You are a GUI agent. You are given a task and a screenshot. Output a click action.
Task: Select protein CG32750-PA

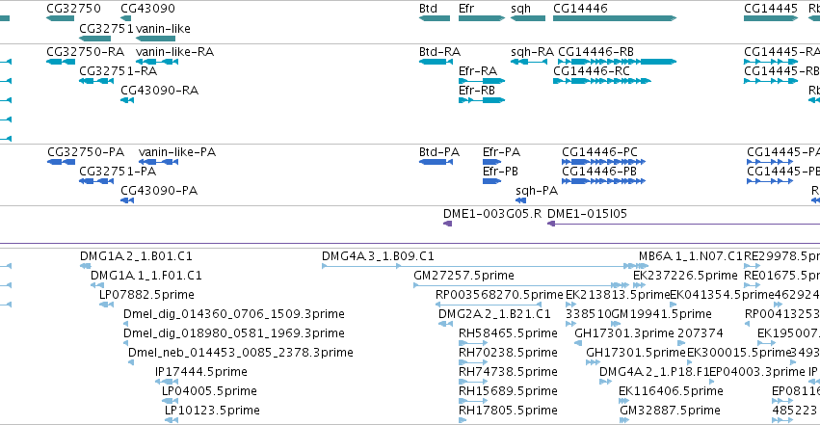click(x=61, y=162)
